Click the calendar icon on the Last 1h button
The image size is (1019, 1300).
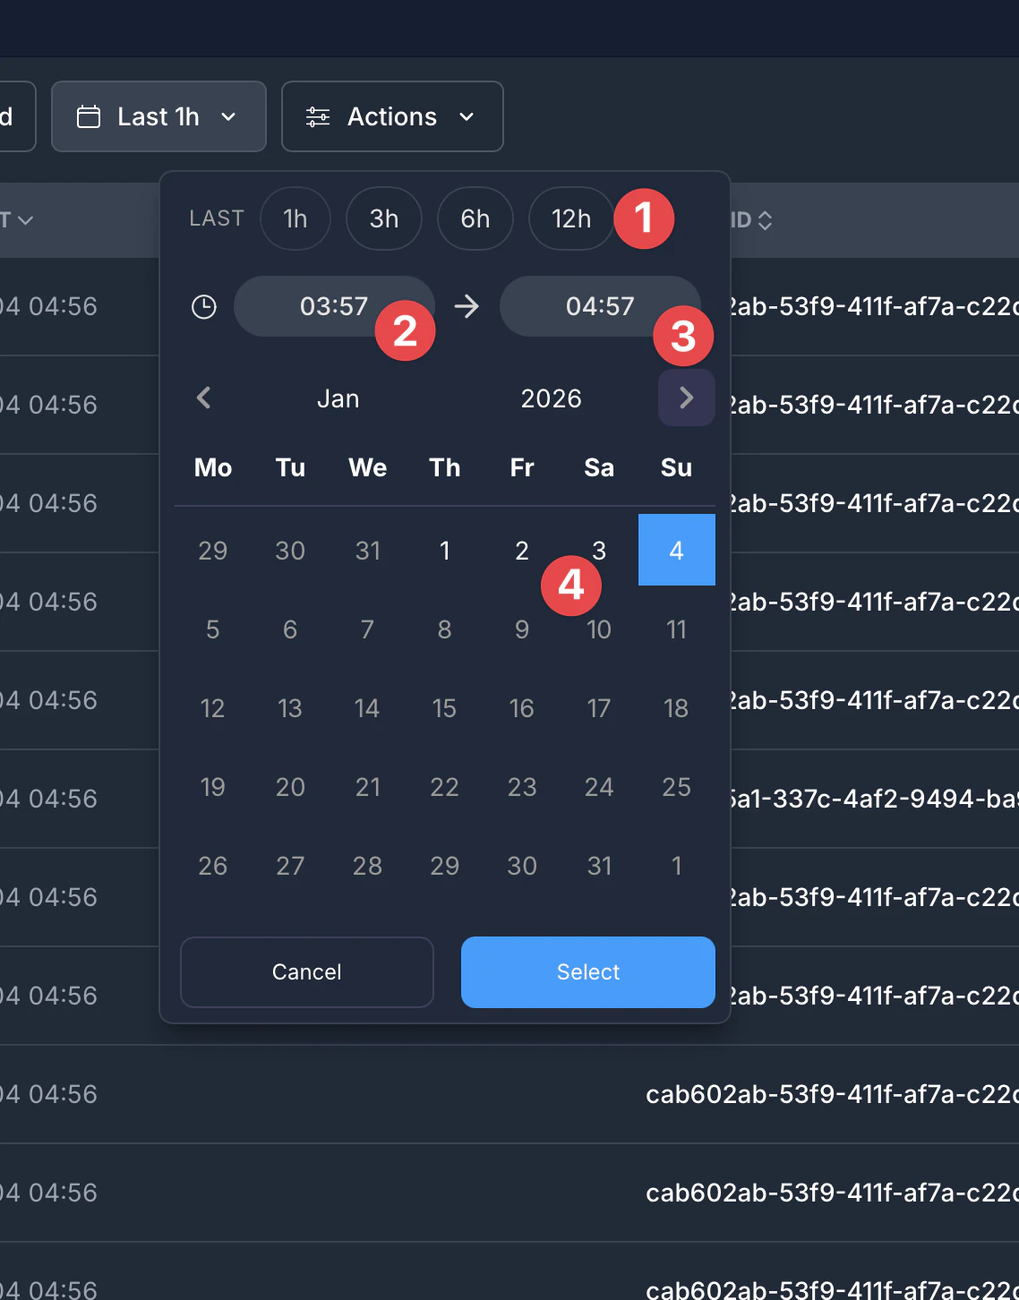[x=90, y=116]
